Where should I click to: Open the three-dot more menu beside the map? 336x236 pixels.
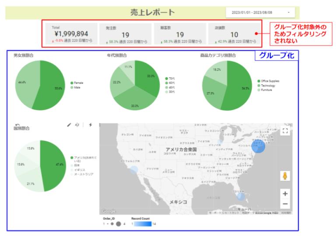tap(100, 125)
